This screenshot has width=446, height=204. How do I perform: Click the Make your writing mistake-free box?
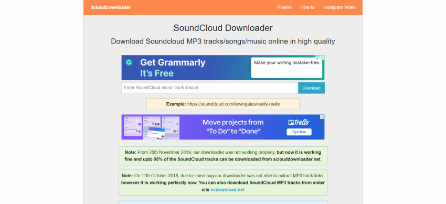coord(286,68)
